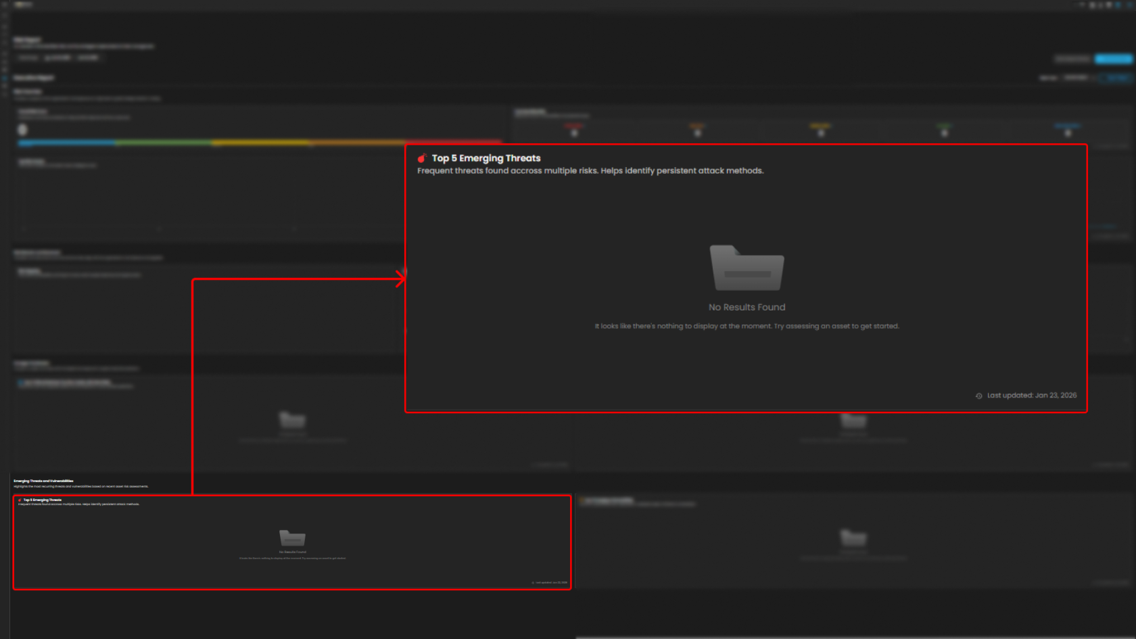This screenshot has height=639, width=1136.
Task: Click the gray button left of the blue button
Action: 1072,59
